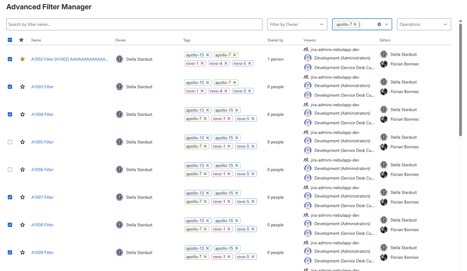
Task: Check the A1005 Filter checkbox
Action: tap(10, 142)
